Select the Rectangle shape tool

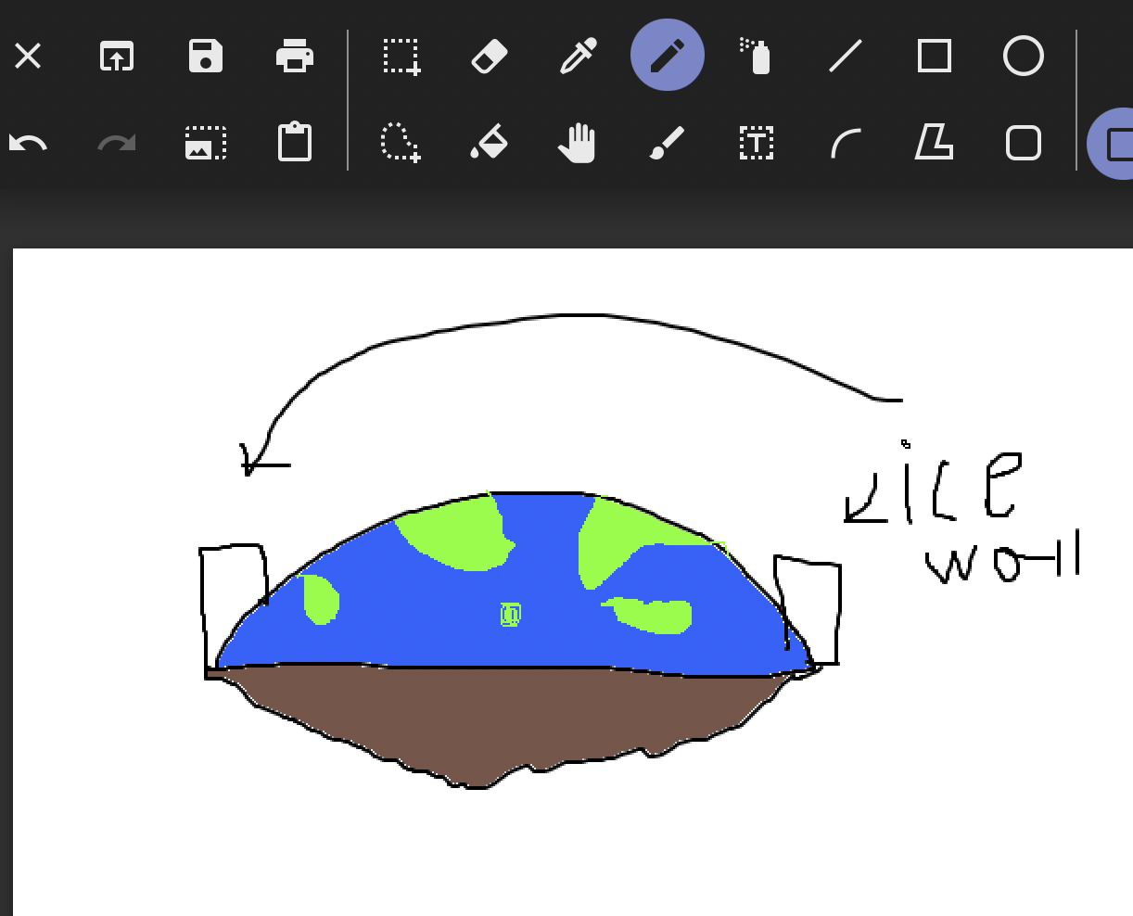pos(934,56)
